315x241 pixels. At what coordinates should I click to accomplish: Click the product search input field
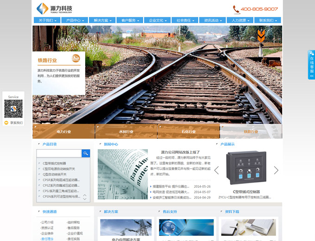coord(59,153)
